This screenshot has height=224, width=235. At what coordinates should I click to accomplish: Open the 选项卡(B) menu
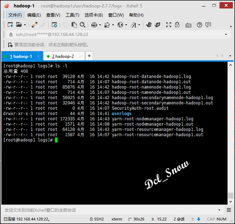click(x=94, y=15)
